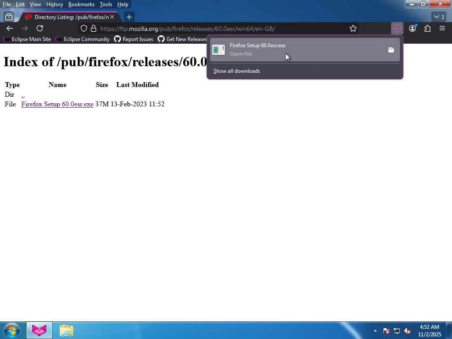Open the Bookmarks menu
This screenshot has height=339, width=452.
point(81,4)
